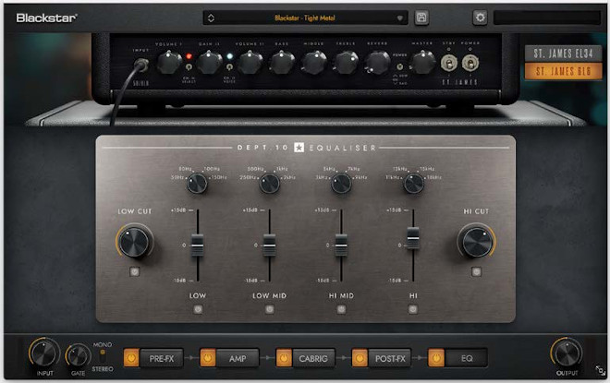Toggle the LOW MID band switch

pyautogui.click(x=269, y=309)
